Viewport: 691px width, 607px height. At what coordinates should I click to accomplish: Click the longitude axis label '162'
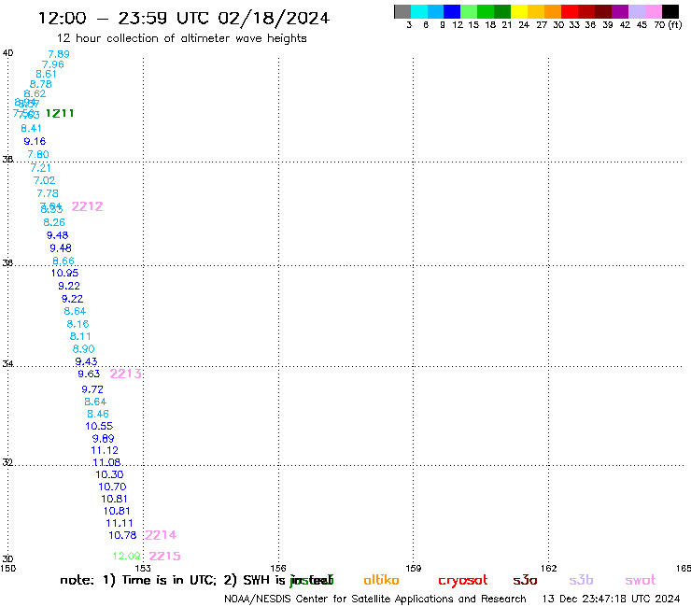[x=549, y=568]
